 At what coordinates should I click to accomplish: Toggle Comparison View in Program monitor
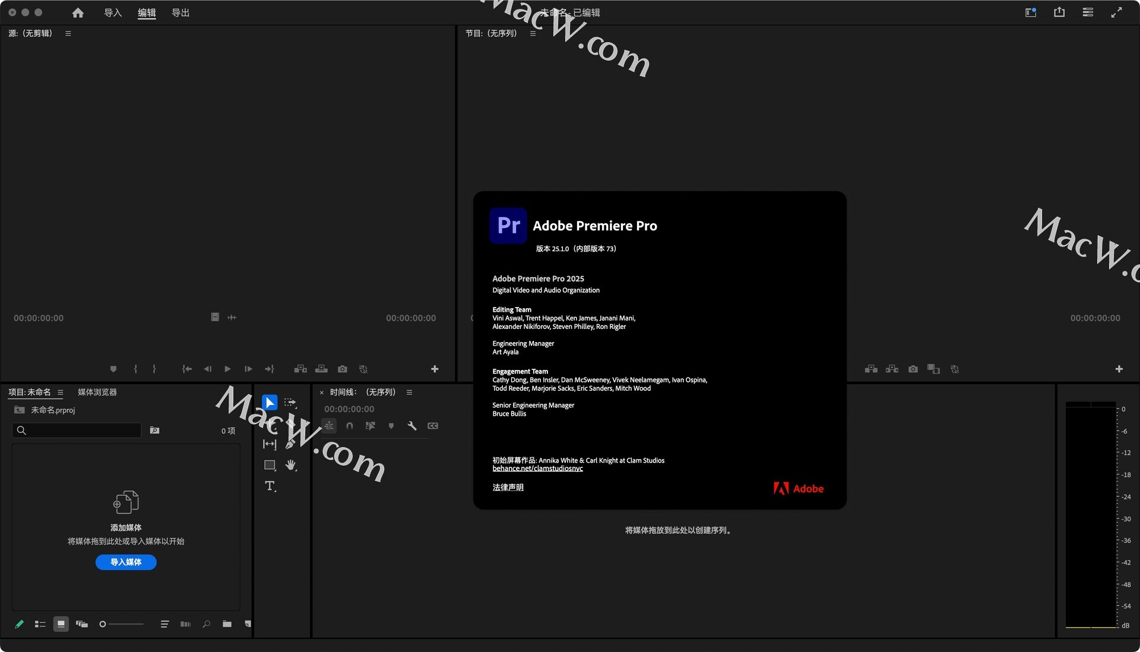[x=933, y=369]
